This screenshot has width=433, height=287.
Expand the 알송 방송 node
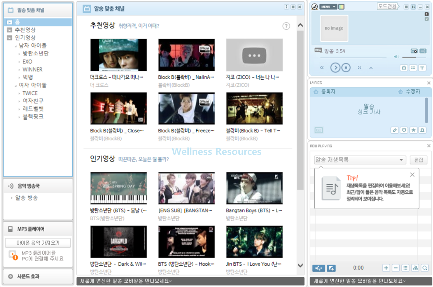(11, 198)
